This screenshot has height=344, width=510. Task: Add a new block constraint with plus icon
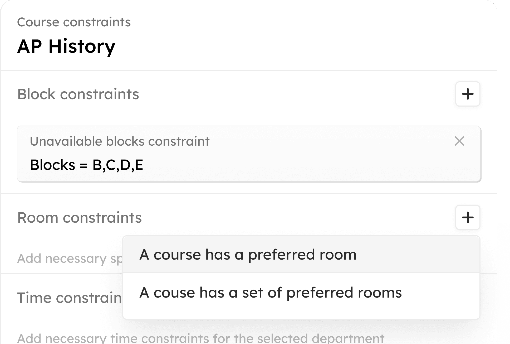(468, 94)
